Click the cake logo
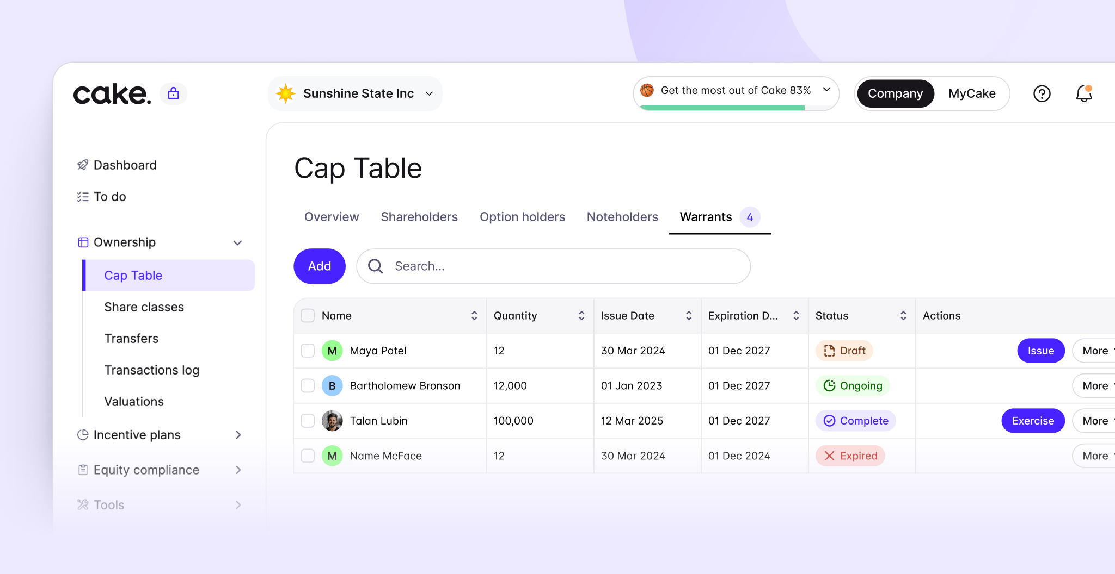Image resolution: width=1115 pixels, height=574 pixels. click(112, 94)
